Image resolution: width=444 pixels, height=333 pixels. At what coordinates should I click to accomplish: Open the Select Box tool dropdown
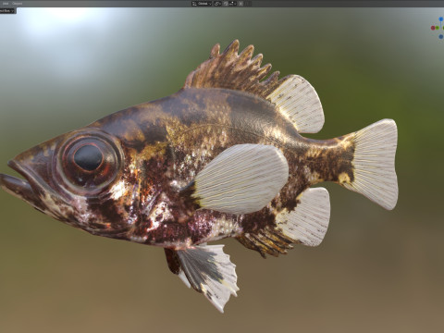pyautogui.click(x=7, y=11)
